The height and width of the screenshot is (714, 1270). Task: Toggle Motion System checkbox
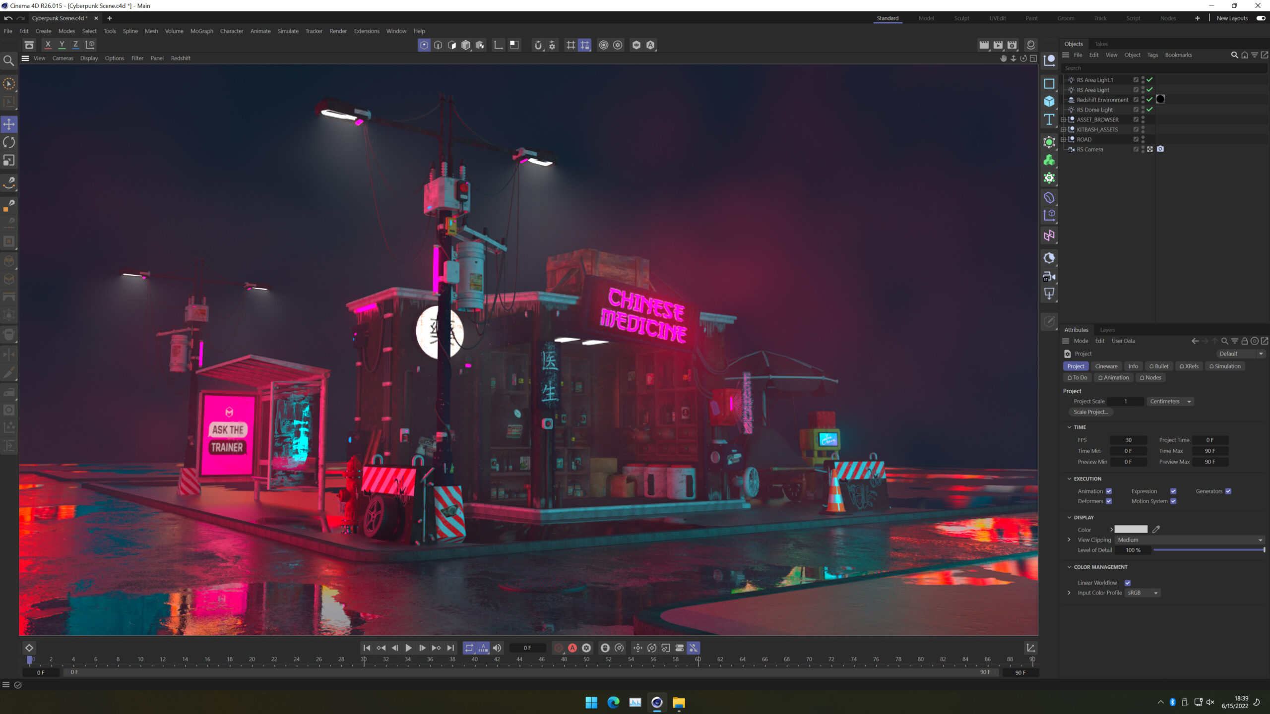coord(1173,501)
